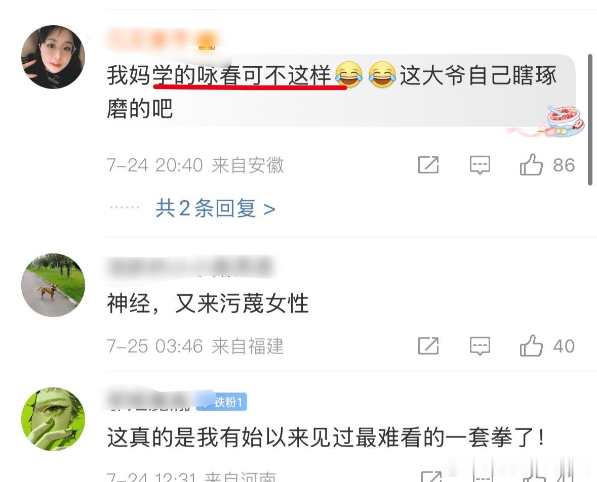Like the comment with 40 likes
The image size is (597, 482).
[531, 345]
